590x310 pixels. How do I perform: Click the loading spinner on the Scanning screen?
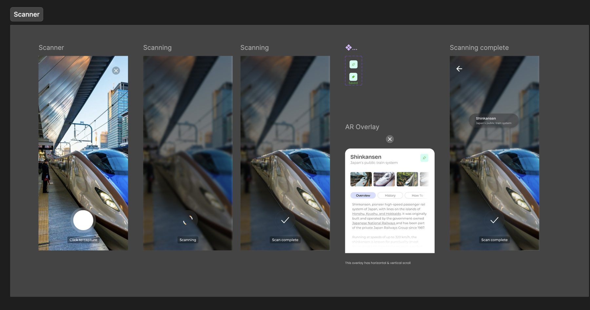pyautogui.click(x=188, y=220)
